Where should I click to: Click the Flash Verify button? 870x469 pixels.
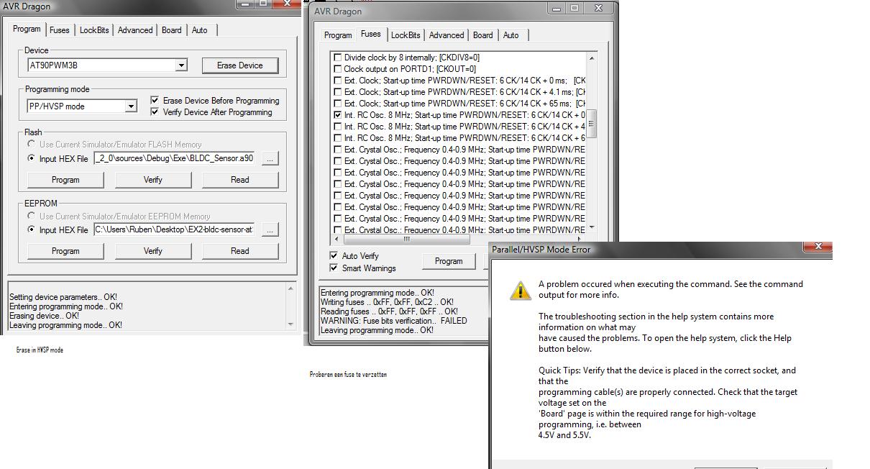[152, 180]
